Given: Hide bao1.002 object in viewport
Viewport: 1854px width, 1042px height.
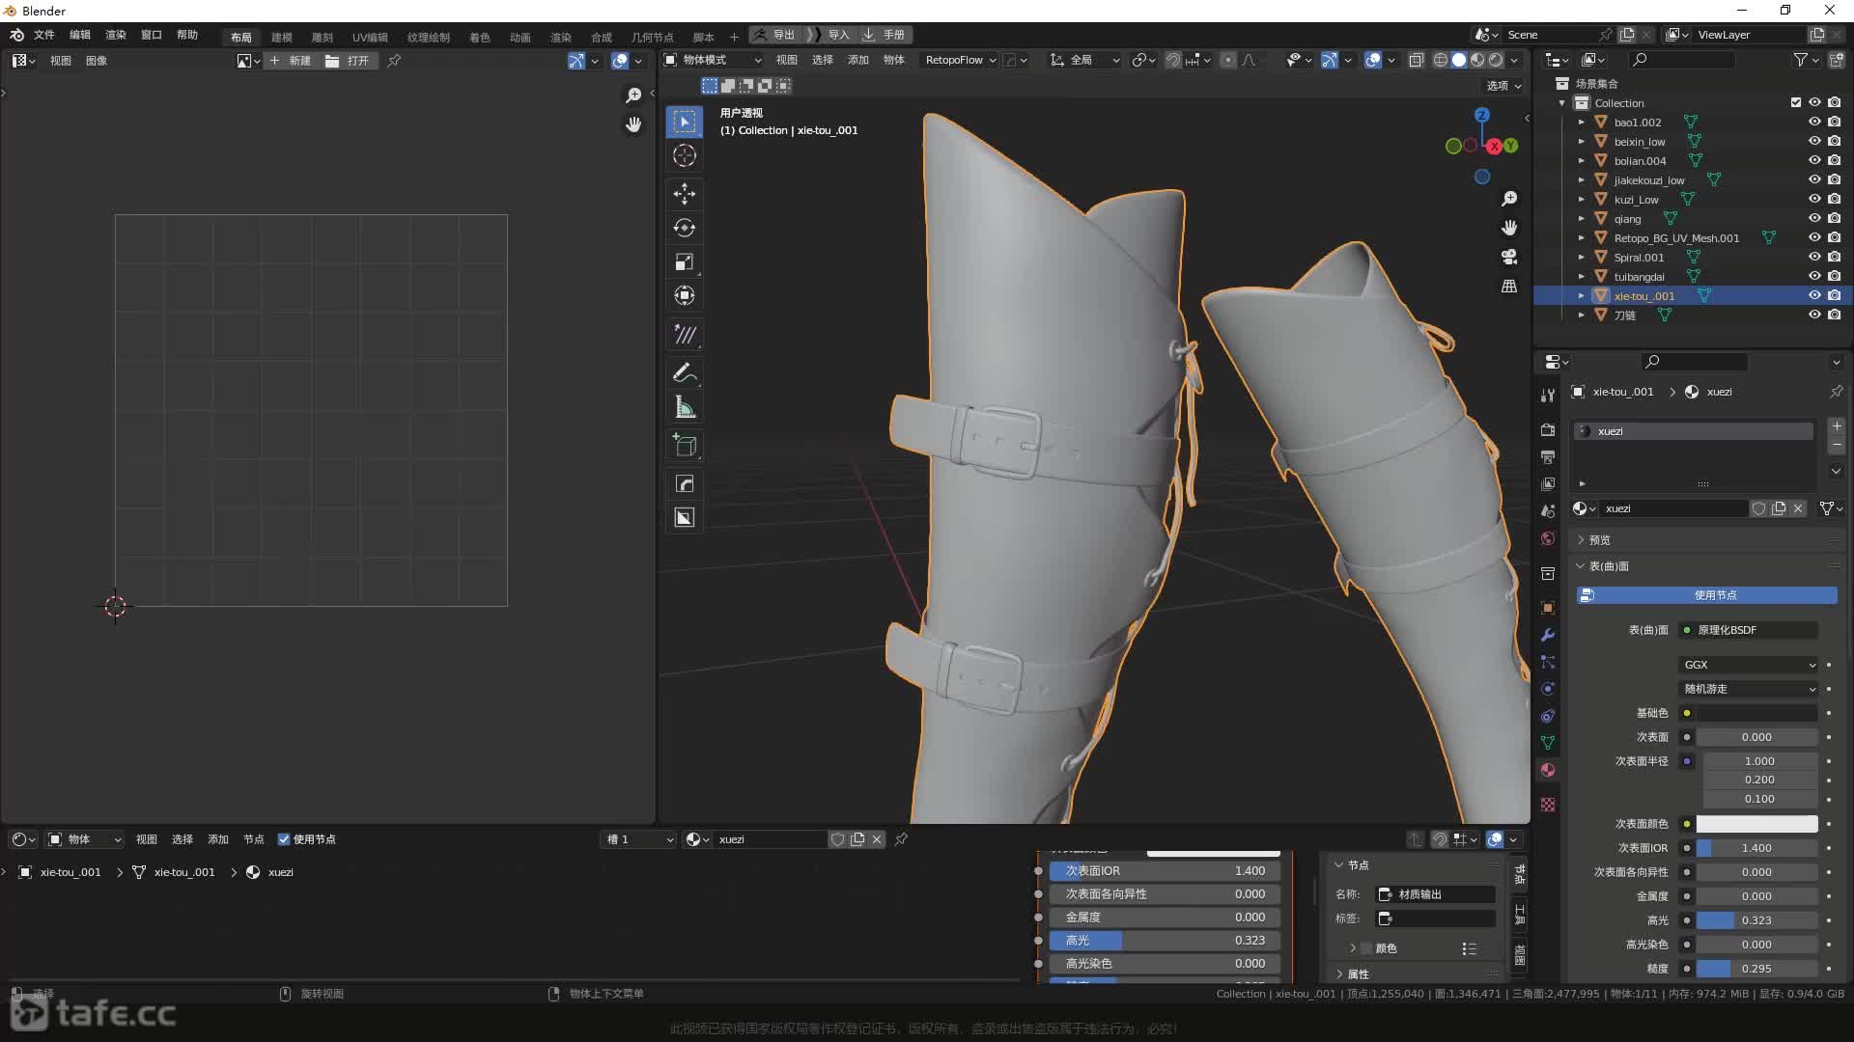Looking at the screenshot, I should (1814, 123).
